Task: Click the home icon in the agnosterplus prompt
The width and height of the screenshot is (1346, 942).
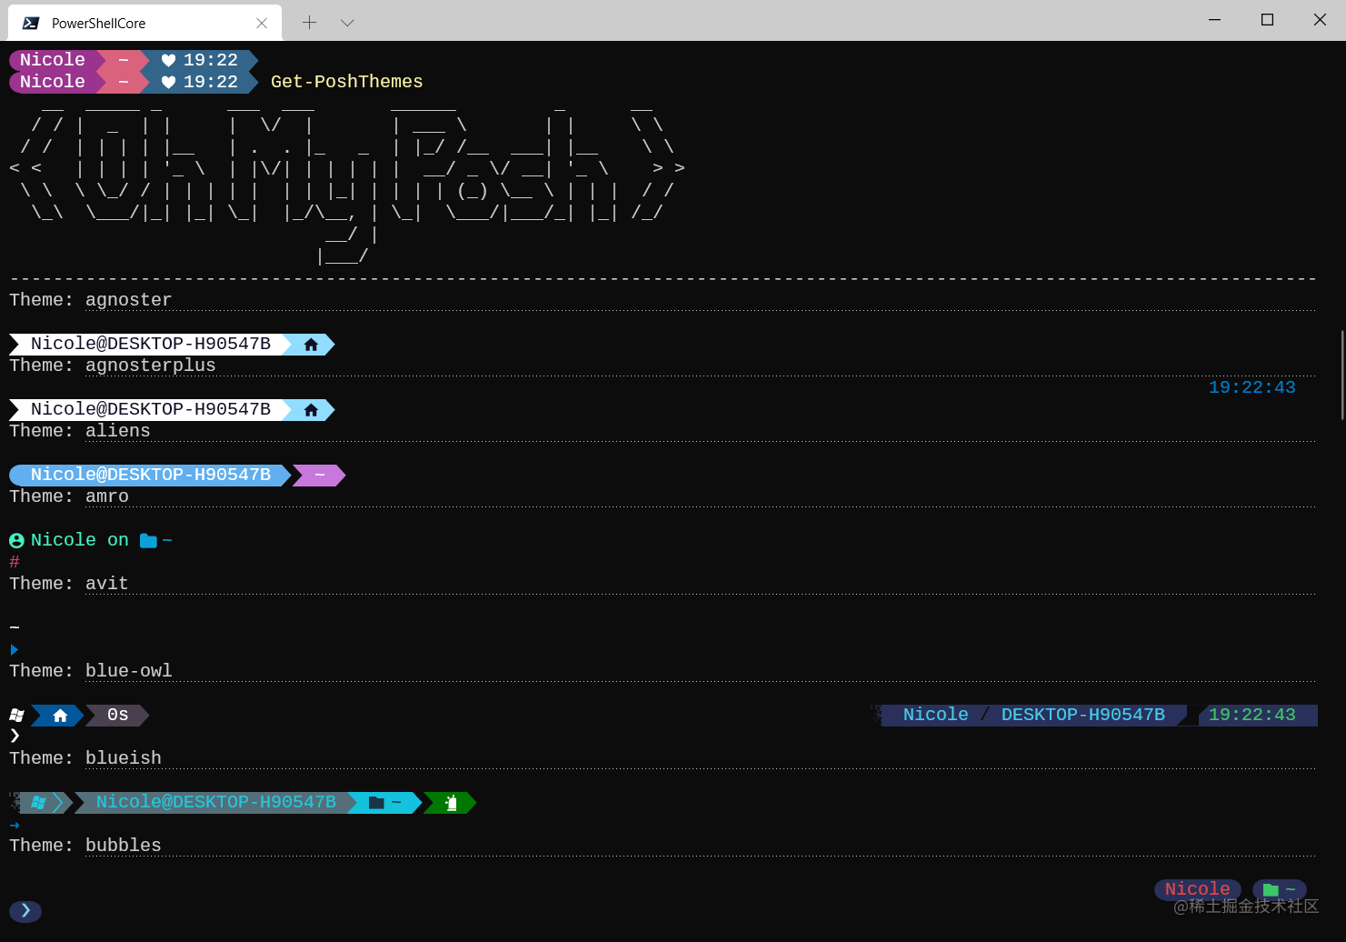Action: click(311, 344)
